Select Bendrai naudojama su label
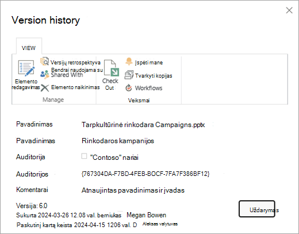The width and height of the screenshot is (299, 234). pos(77,70)
